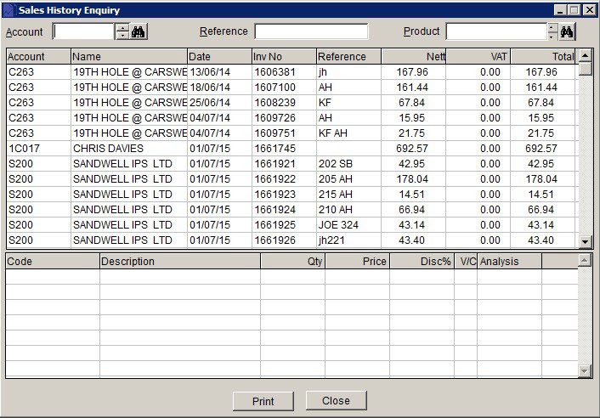Click reference 202 SB
The width and height of the screenshot is (600, 418).
336,164
